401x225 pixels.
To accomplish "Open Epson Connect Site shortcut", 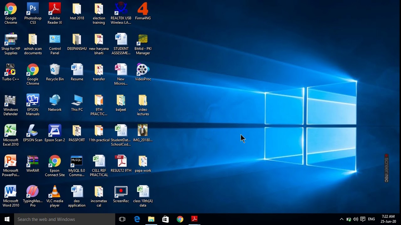I will coord(55,166).
